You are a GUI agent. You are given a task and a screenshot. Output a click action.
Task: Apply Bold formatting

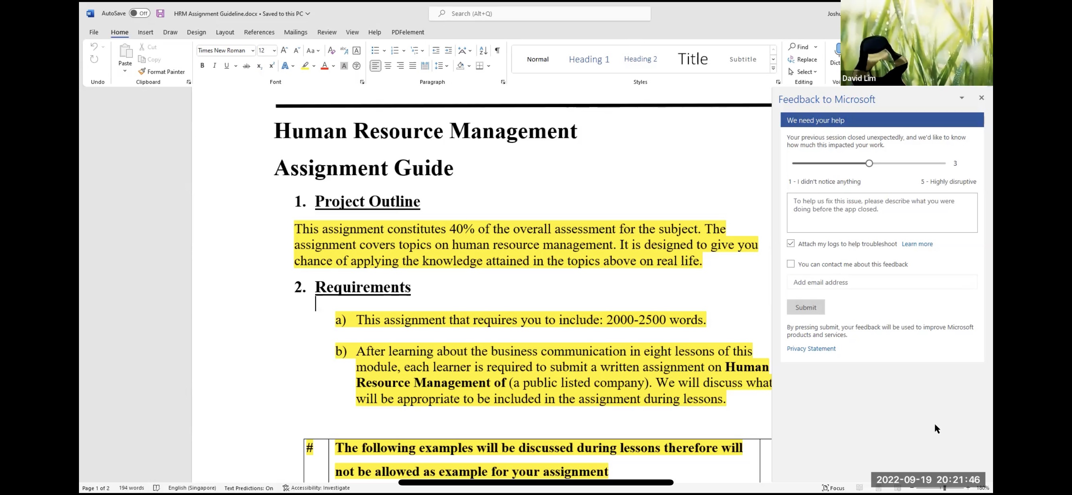point(202,66)
